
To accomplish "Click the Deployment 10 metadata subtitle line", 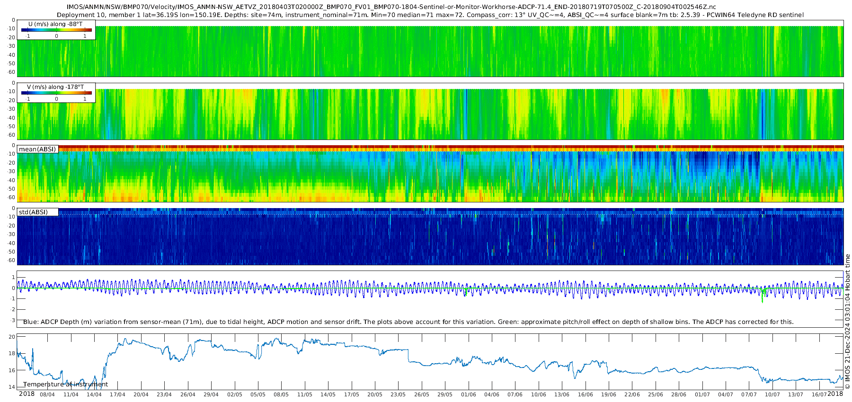I will (x=430, y=15).
